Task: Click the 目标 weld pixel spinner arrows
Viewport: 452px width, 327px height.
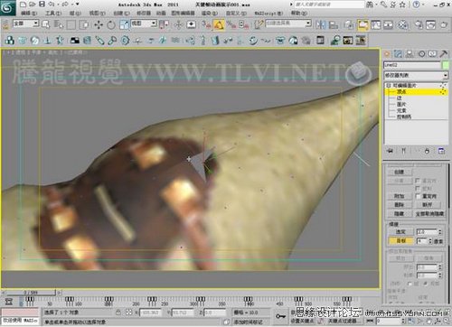Action: [430, 241]
